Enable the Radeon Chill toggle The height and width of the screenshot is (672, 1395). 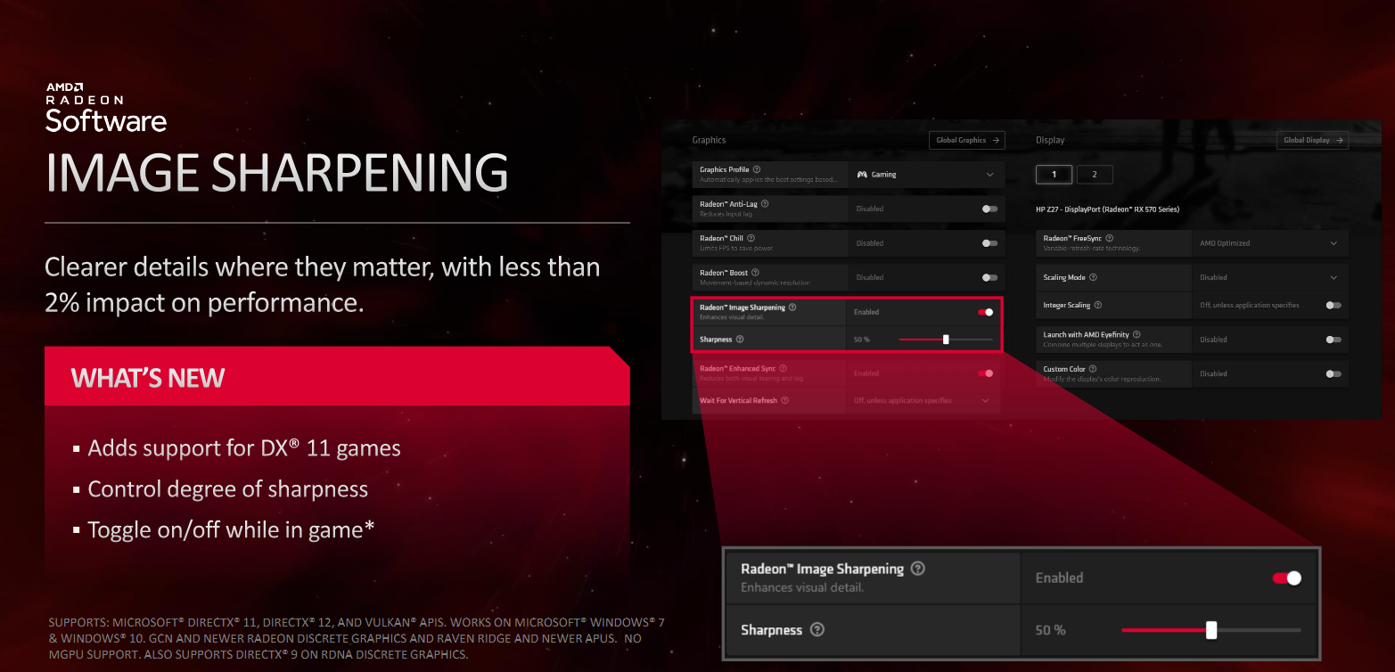[988, 243]
